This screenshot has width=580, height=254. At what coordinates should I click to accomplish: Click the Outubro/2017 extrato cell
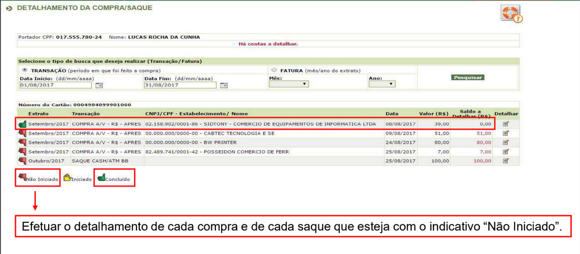(46, 161)
